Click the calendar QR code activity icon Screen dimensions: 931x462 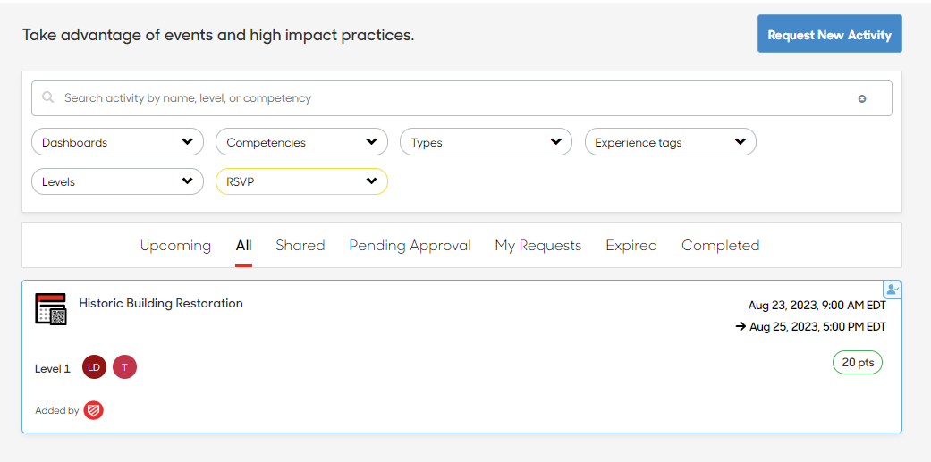(x=50, y=309)
